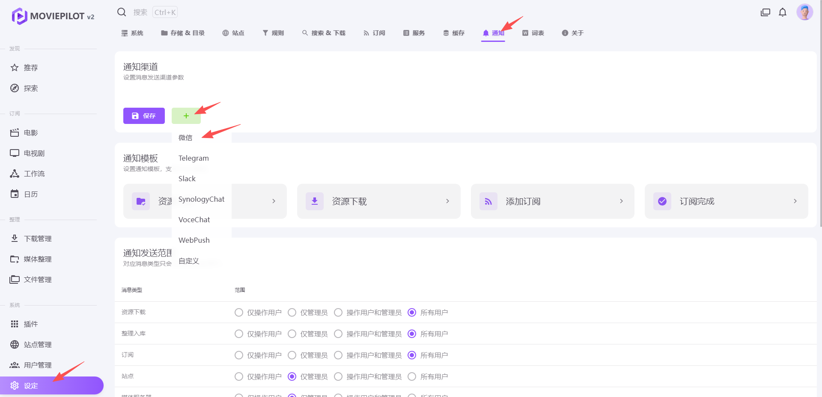Click the search magnifier icon
This screenshot has height=397, width=822.
pos(122,12)
